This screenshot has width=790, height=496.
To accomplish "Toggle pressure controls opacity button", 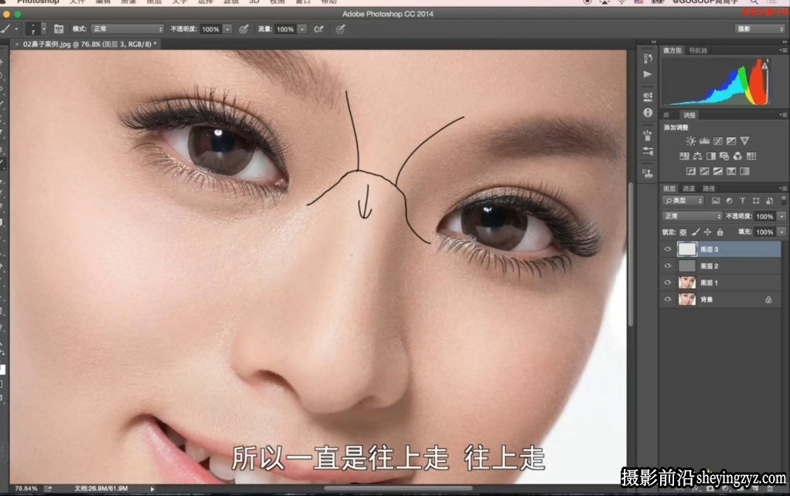I will (x=243, y=29).
